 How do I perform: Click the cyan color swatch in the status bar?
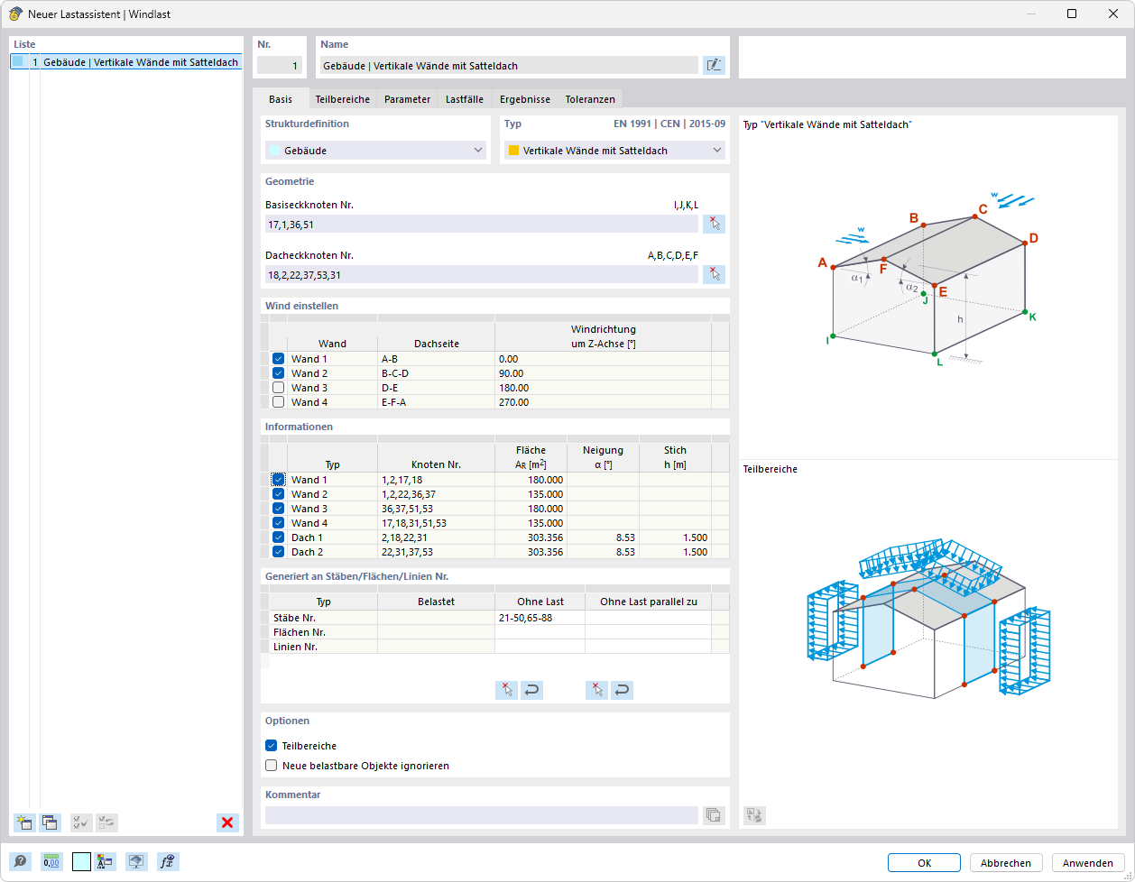pyautogui.click(x=80, y=862)
